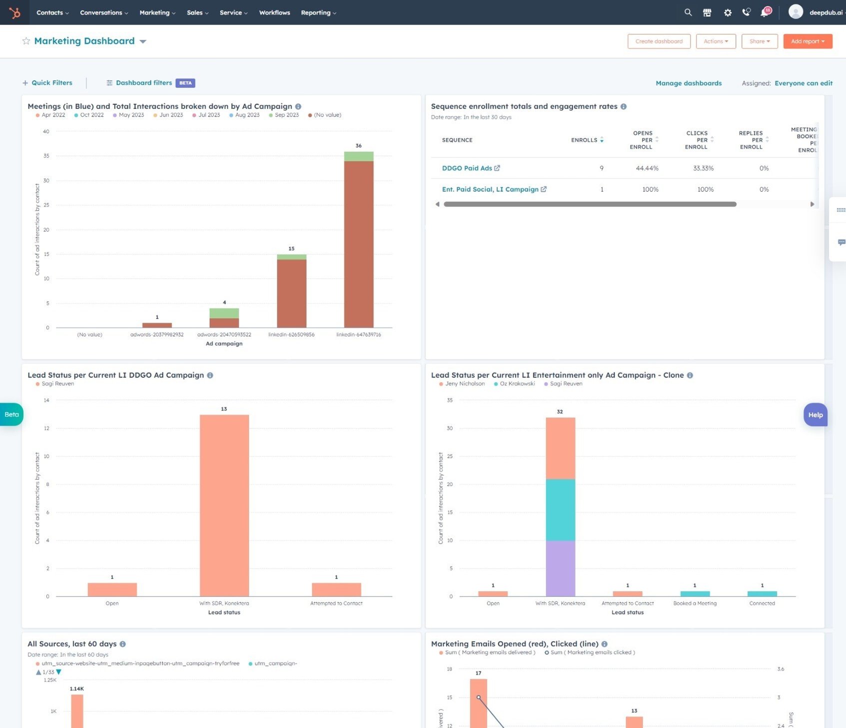
Task: Sort by REPLIES PER ENROLL arrow
Action: [x=767, y=139]
